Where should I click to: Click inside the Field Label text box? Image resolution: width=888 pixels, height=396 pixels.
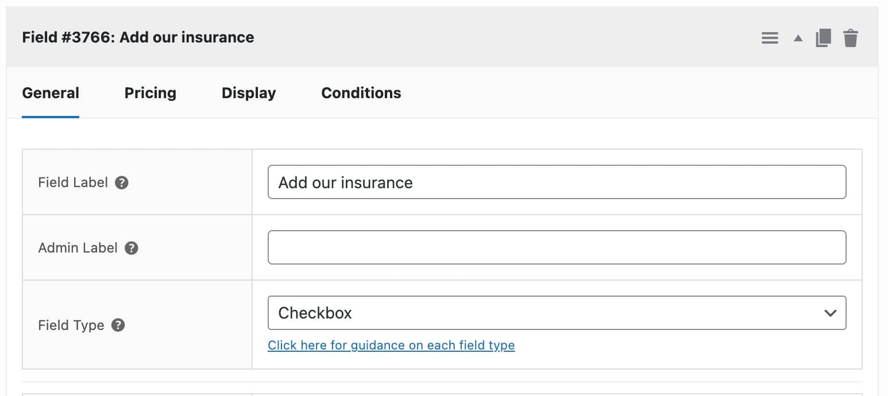[557, 182]
